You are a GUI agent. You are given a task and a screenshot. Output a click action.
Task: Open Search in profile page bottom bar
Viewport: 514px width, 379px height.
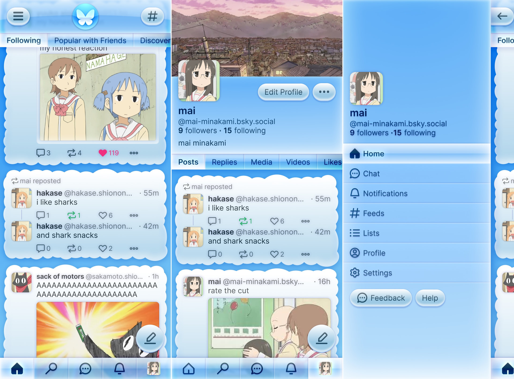click(223, 369)
